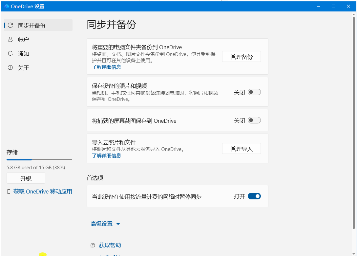Click the 保存设备的照片和视频 title

tap(119, 86)
